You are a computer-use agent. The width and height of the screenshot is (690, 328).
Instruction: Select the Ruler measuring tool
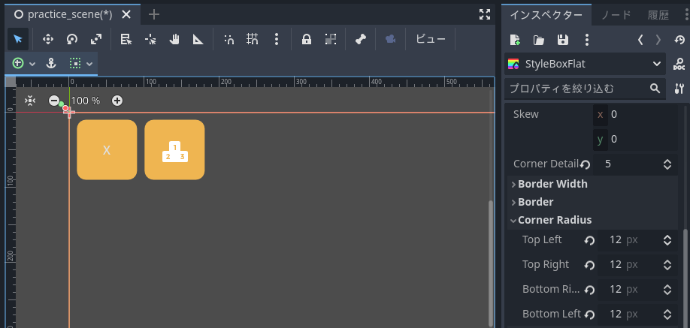[198, 40]
